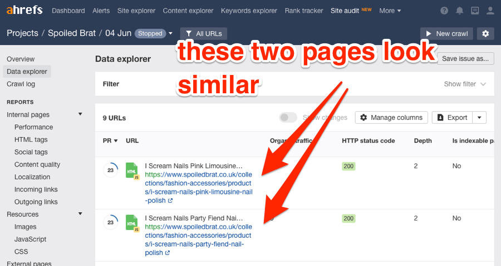Open Spoiled Brat project breadcrumb
Screen dimensions: 501x266
click(72, 33)
